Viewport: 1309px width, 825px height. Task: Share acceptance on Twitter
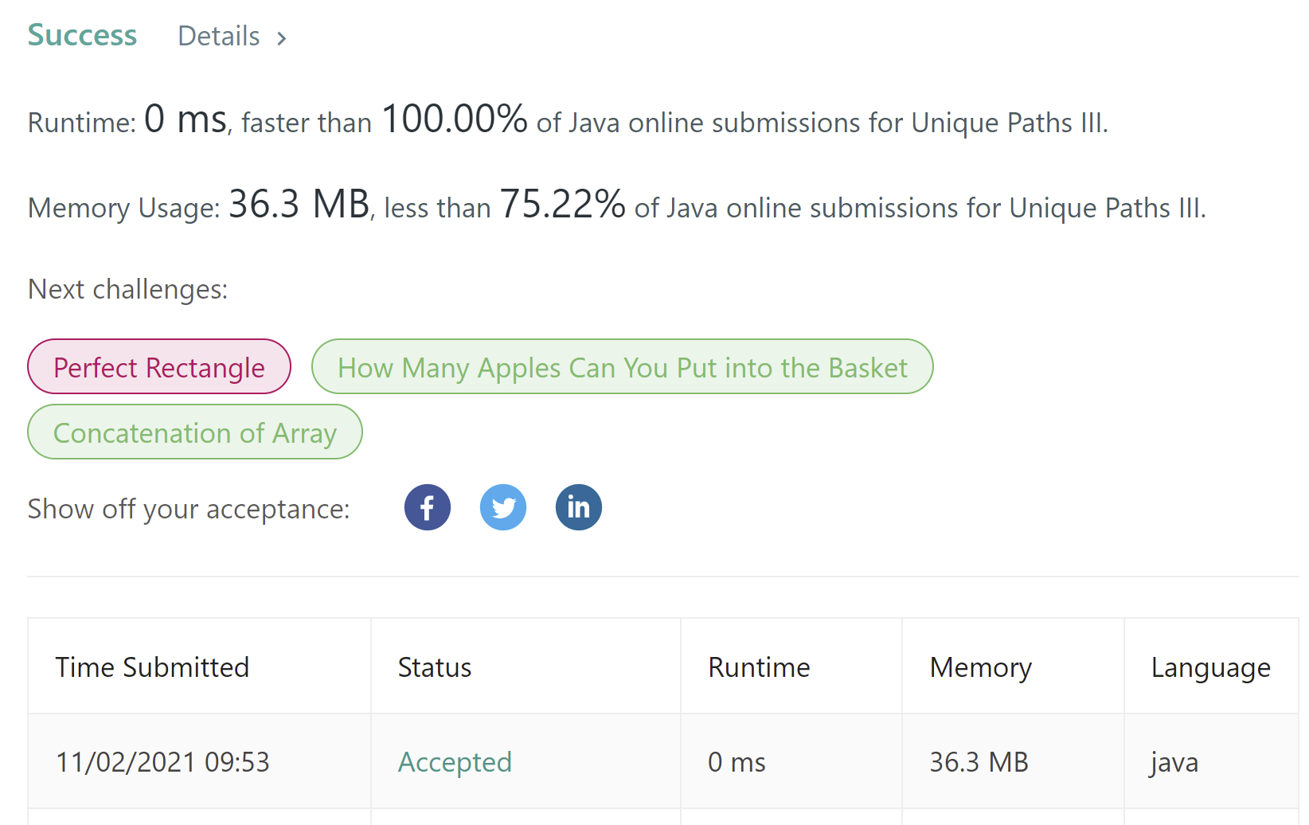[503, 507]
